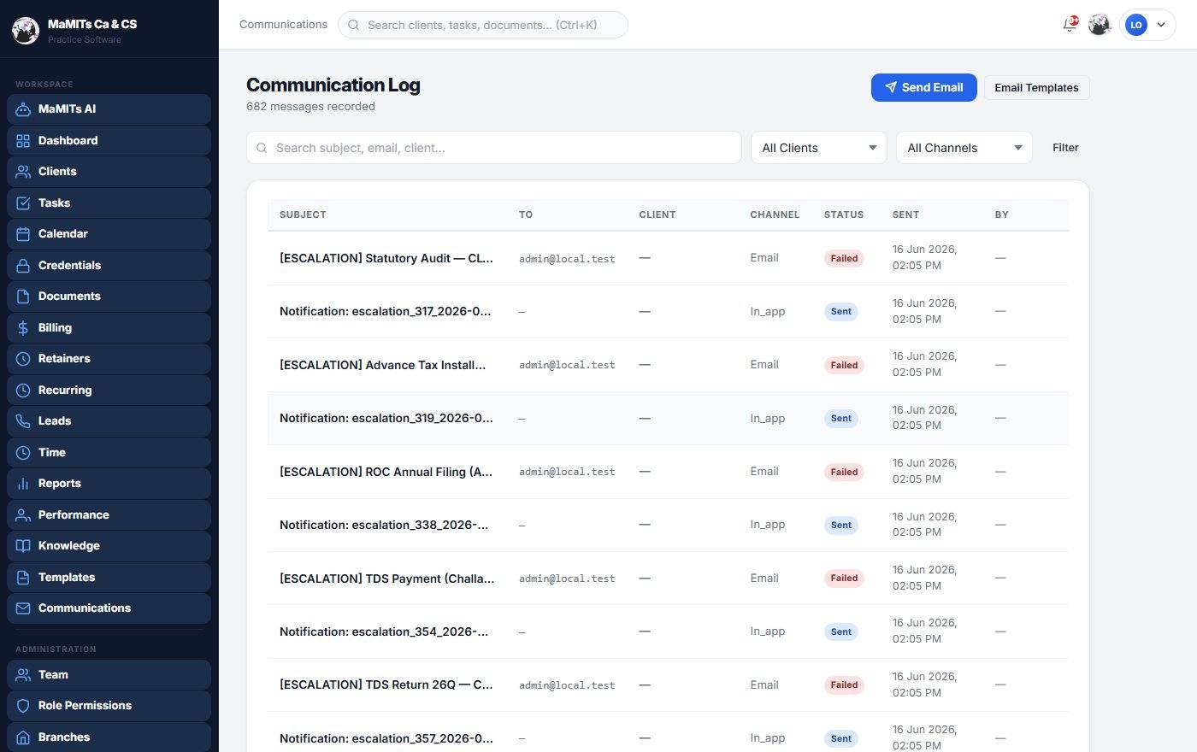Click the Communications envelope icon
The height and width of the screenshot is (752, 1197).
coord(23,608)
